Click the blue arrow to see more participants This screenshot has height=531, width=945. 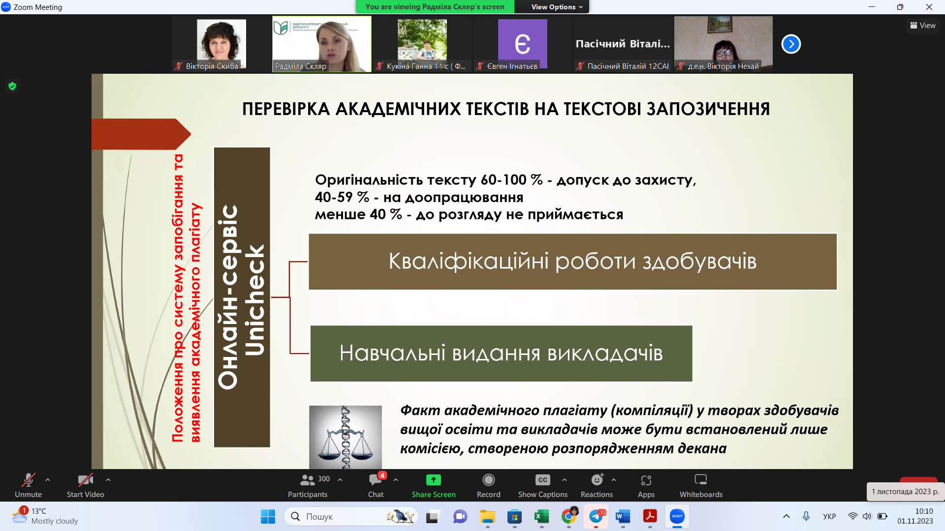(791, 44)
